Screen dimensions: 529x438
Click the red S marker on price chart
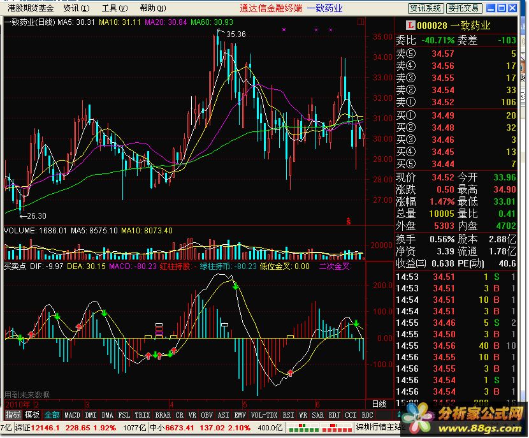(x=348, y=221)
